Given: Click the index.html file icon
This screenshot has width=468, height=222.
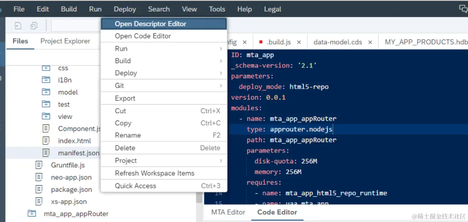Looking at the screenshot, I should click(x=46, y=141).
